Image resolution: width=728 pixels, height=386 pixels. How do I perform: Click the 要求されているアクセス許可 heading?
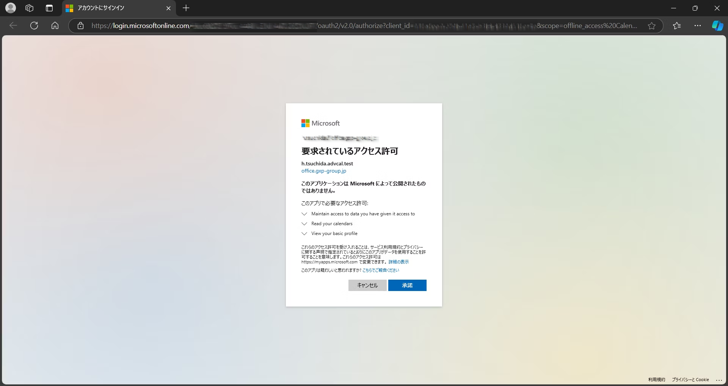pos(350,151)
